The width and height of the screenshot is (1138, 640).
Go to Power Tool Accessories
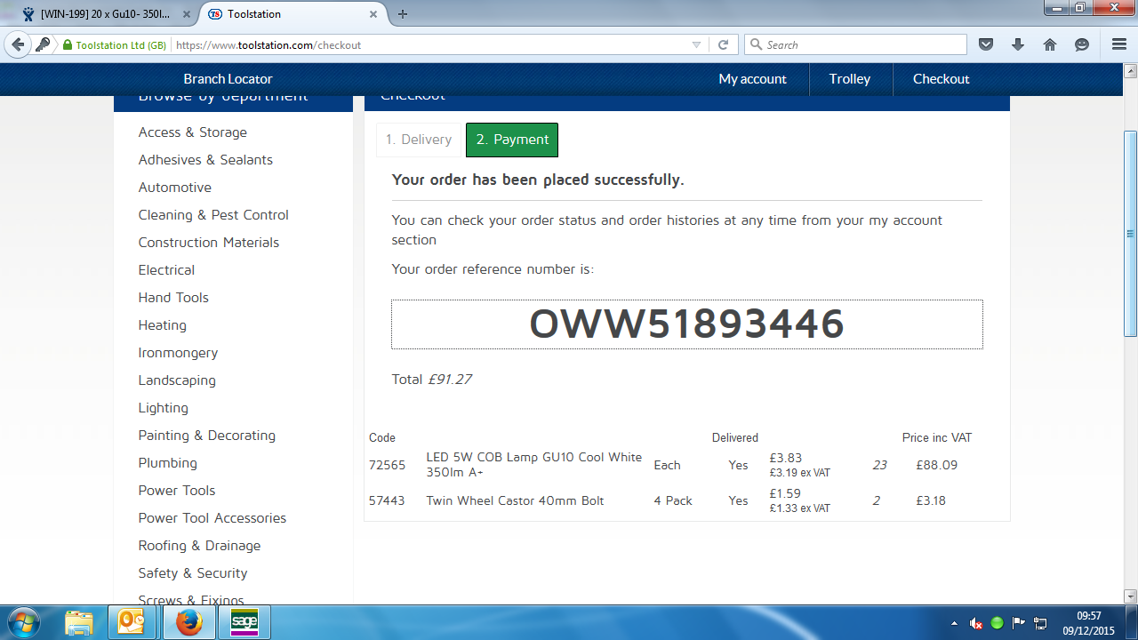pos(212,518)
